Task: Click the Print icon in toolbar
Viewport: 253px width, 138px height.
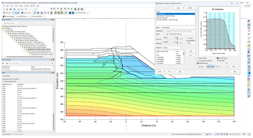Action: pyautogui.click(x=14, y=9)
